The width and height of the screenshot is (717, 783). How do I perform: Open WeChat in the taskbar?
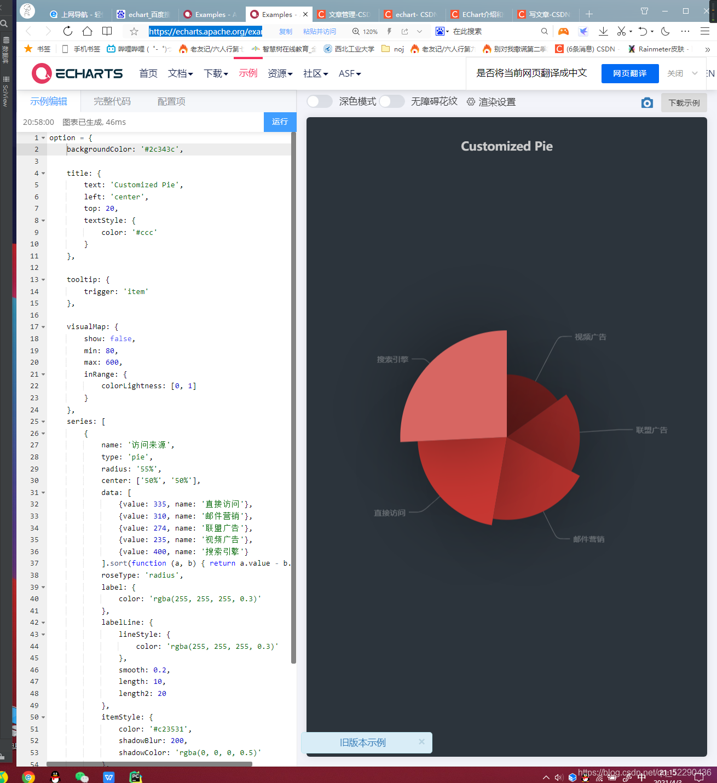pos(82,776)
